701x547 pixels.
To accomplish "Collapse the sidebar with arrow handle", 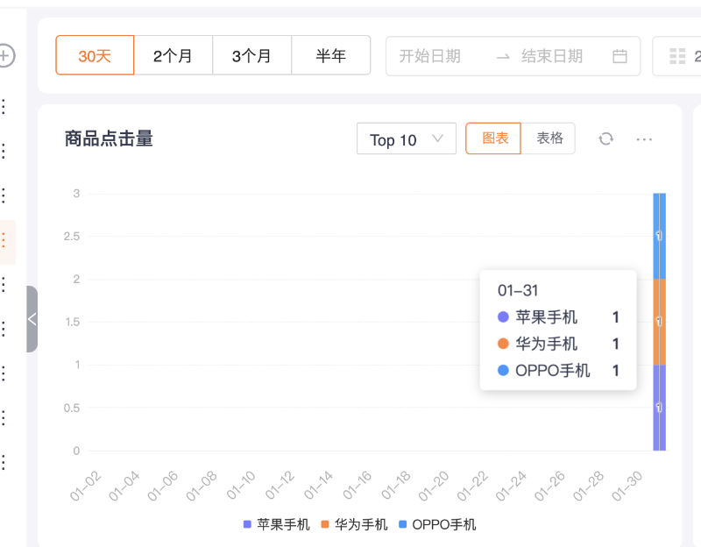I will (32, 319).
